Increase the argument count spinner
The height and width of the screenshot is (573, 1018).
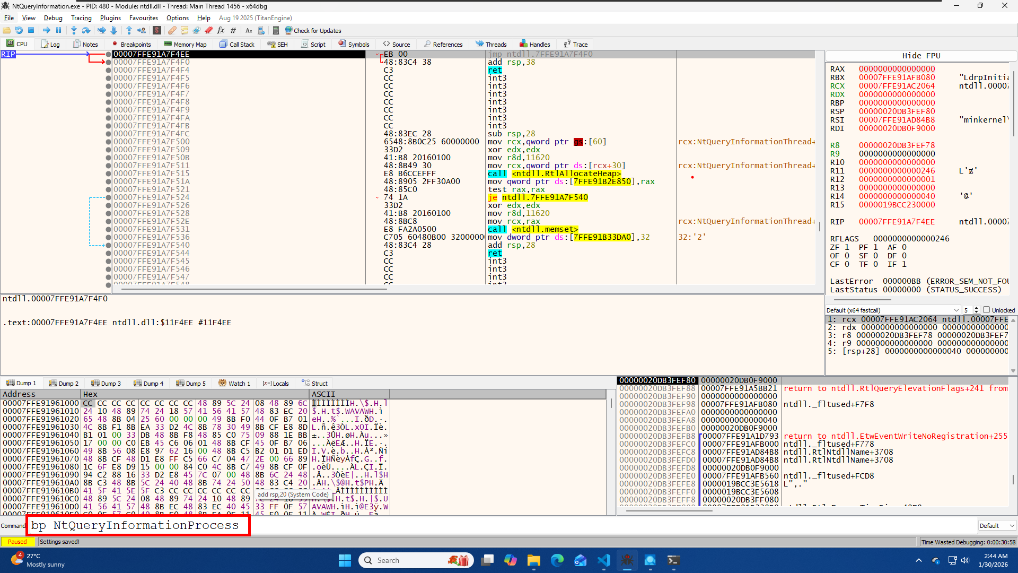tap(976, 308)
